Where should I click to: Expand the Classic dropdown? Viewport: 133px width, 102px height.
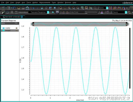click(x=126, y=12)
